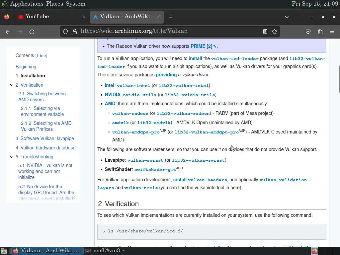Open the lib32-nvidia-utils package link
Image resolution: width=340 pixels, height=255 pixels.
point(190,95)
